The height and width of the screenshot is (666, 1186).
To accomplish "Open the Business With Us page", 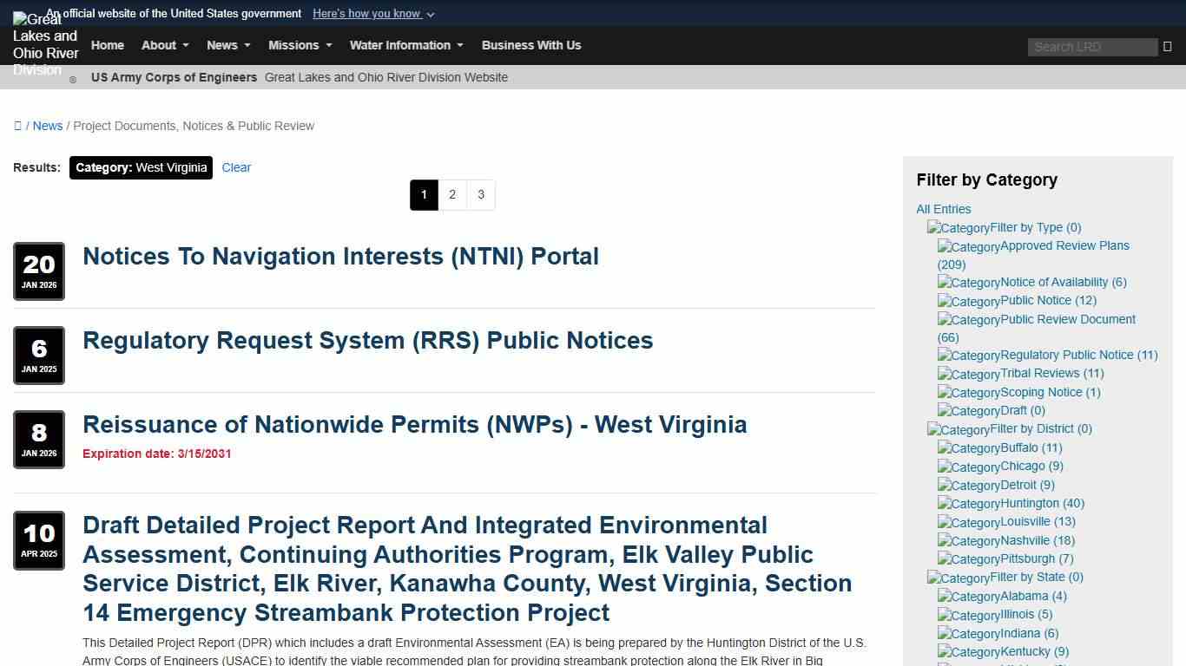I will coord(530,45).
